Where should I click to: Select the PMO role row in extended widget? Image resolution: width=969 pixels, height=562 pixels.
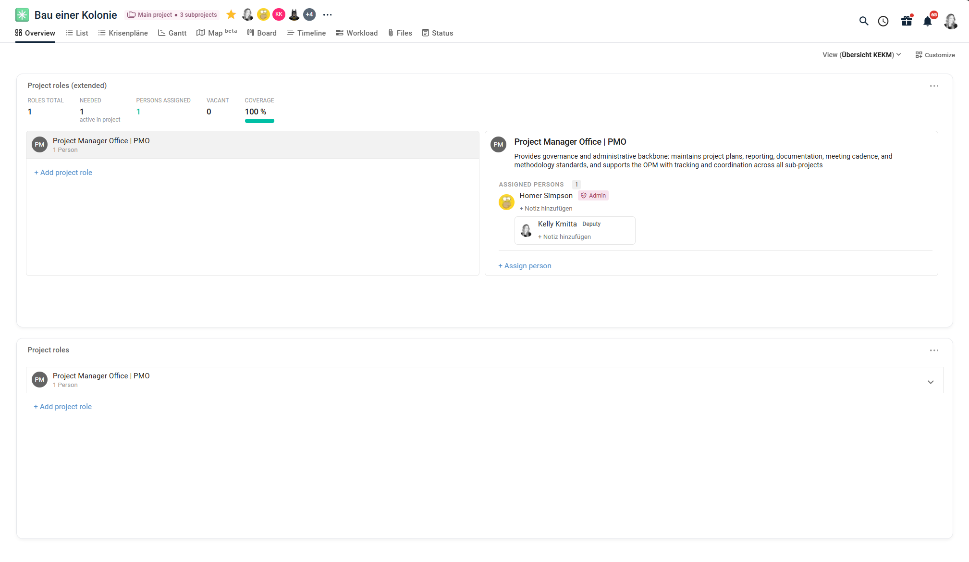click(253, 145)
